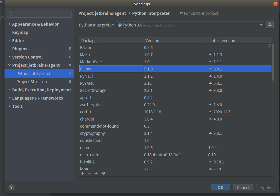
Task: Click the upgrade arrow next to Mako 1.1.3
Action: (x=210, y=55)
